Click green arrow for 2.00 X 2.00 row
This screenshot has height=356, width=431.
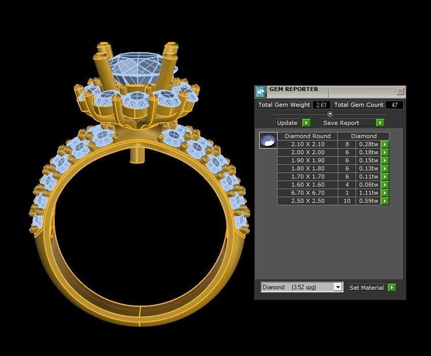(385, 152)
